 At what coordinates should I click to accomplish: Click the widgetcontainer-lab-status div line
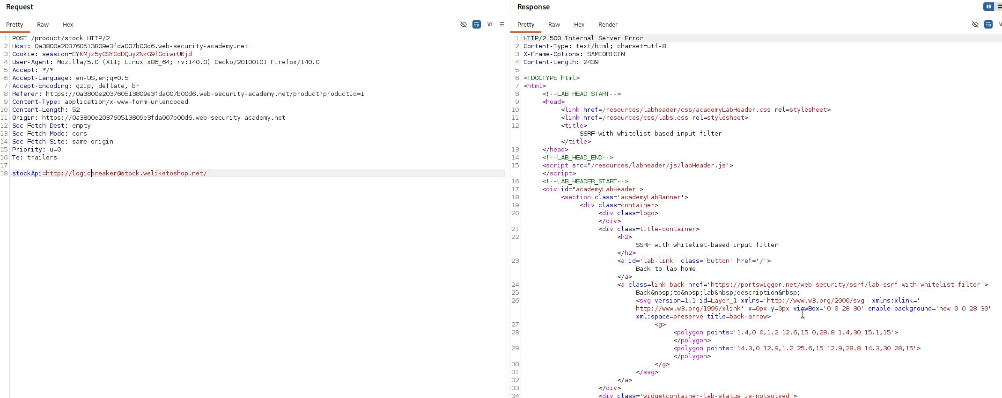[x=698, y=396]
